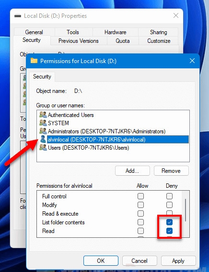Click the List folder contents label
Image resolution: width=209 pixels, height=272 pixels.
pos(63,222)
